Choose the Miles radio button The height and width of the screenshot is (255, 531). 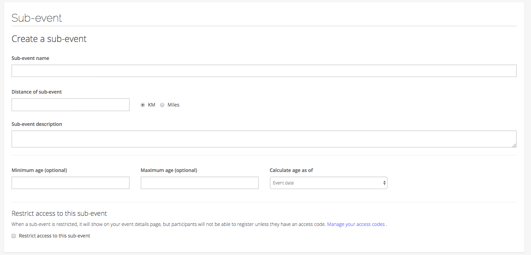click(x=162, y=105)
